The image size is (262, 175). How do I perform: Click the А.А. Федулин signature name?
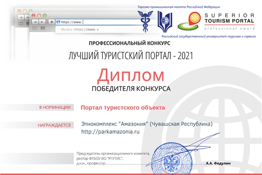pyautogui.click(x=218, y=163)
